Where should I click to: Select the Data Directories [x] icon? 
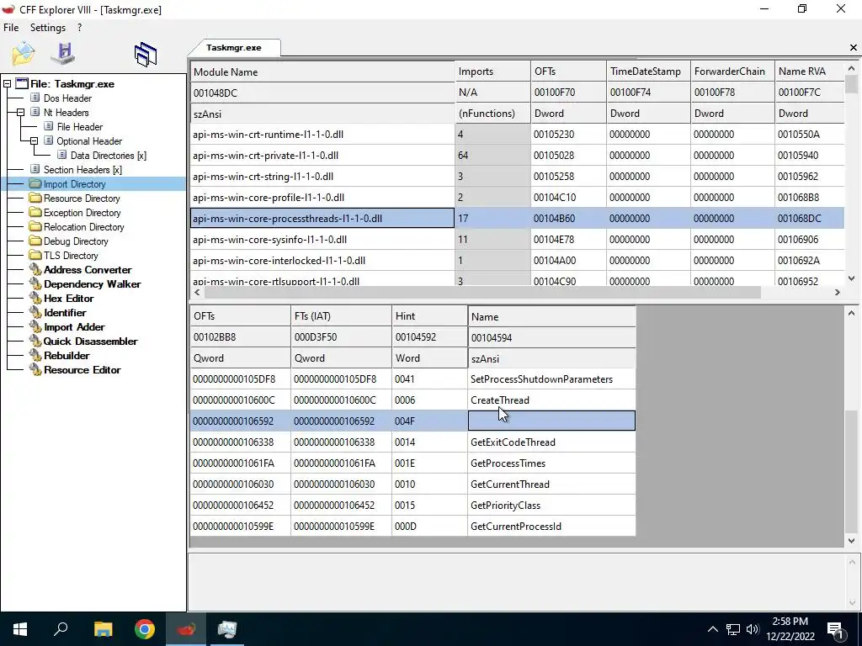[62, 155]
